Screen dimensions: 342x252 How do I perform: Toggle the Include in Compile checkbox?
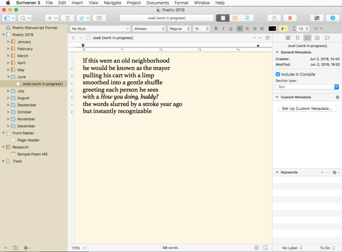point(278,74)
